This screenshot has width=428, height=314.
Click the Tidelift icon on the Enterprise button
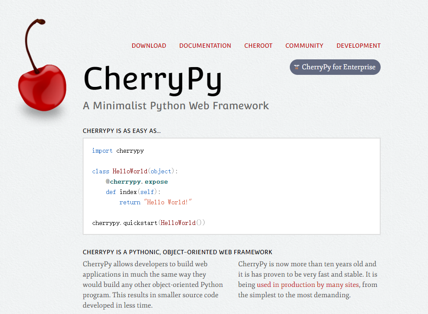pos(296,67)
